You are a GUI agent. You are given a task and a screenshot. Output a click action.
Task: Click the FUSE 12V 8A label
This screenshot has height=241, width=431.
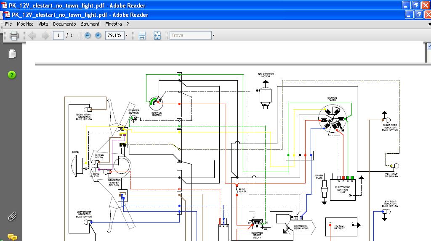pyautogui.click(x=242, y=190)
